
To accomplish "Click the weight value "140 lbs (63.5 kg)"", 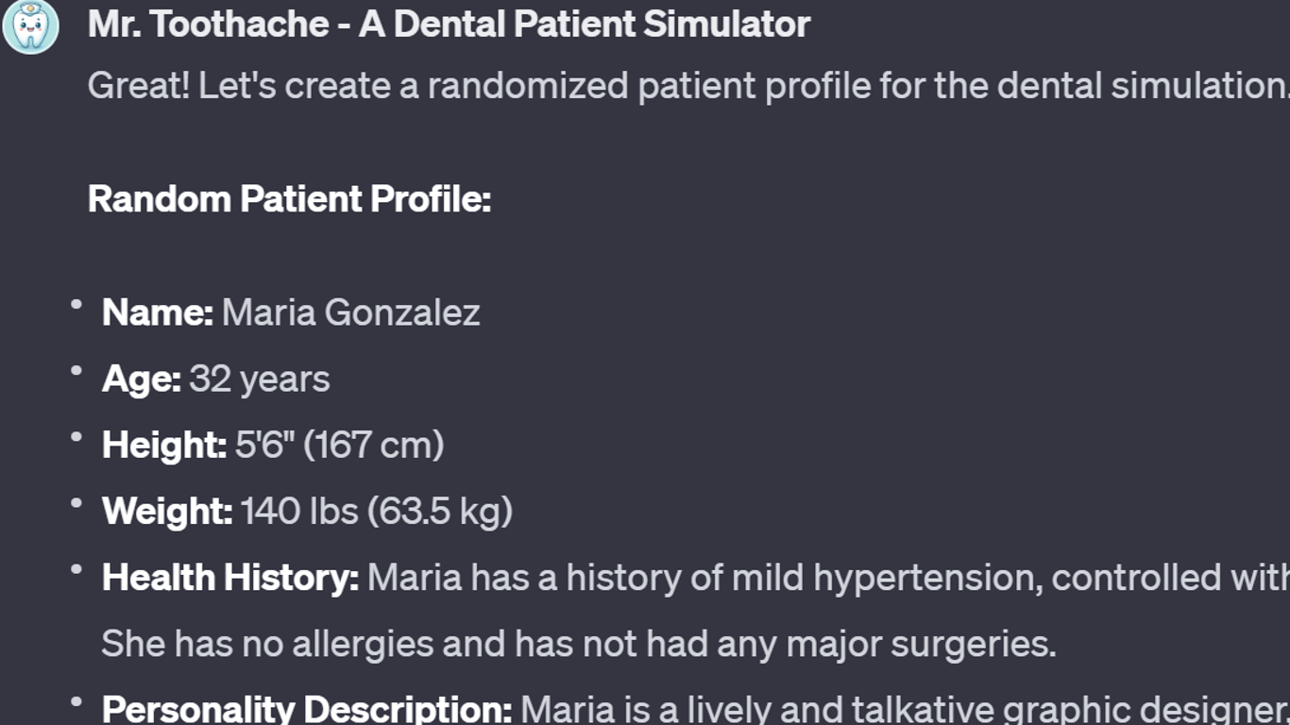I will pos(376,511).
